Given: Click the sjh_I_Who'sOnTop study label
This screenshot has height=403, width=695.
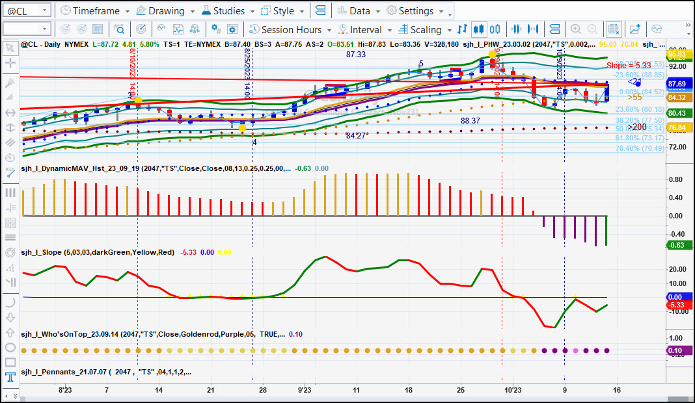Looking at the screenshot, I should (x=153, y=334).
